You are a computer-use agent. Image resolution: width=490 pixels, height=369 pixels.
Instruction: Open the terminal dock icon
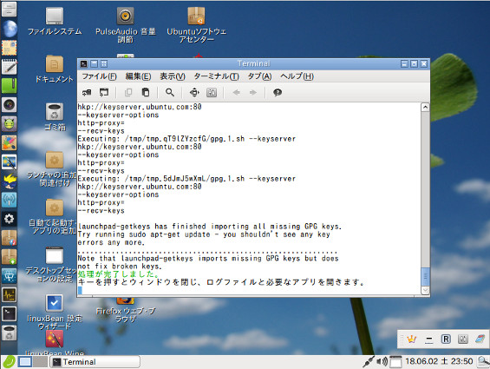[9, 314]
